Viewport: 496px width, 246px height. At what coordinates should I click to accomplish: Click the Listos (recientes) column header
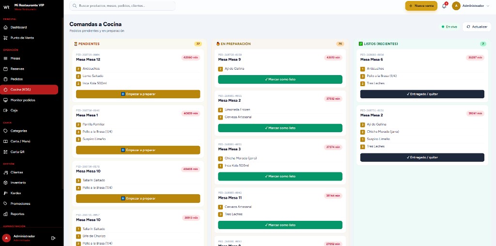[x=378, y=44]
